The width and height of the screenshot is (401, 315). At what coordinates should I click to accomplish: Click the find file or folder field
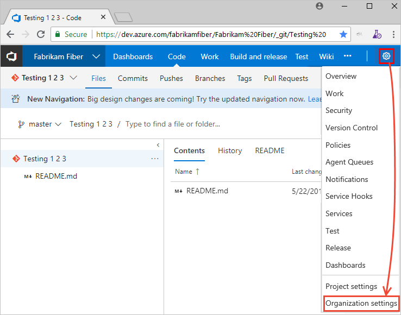(x=173, y=124)
